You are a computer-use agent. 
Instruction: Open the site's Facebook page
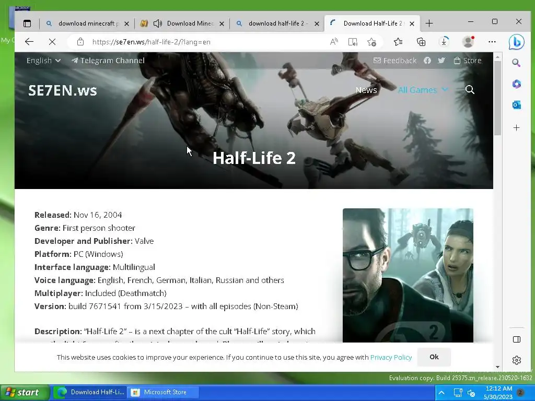pyautogui.click(x=427, y=61)
